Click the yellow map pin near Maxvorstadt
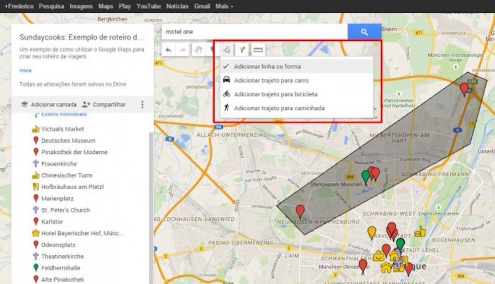The height and width of the screenshot is (284, 495). pyautogui.click(x=372, y=233)
